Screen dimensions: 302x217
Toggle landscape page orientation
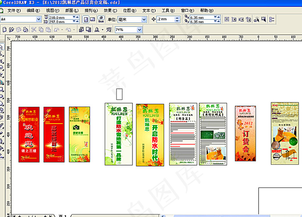[x=93, y=19]
